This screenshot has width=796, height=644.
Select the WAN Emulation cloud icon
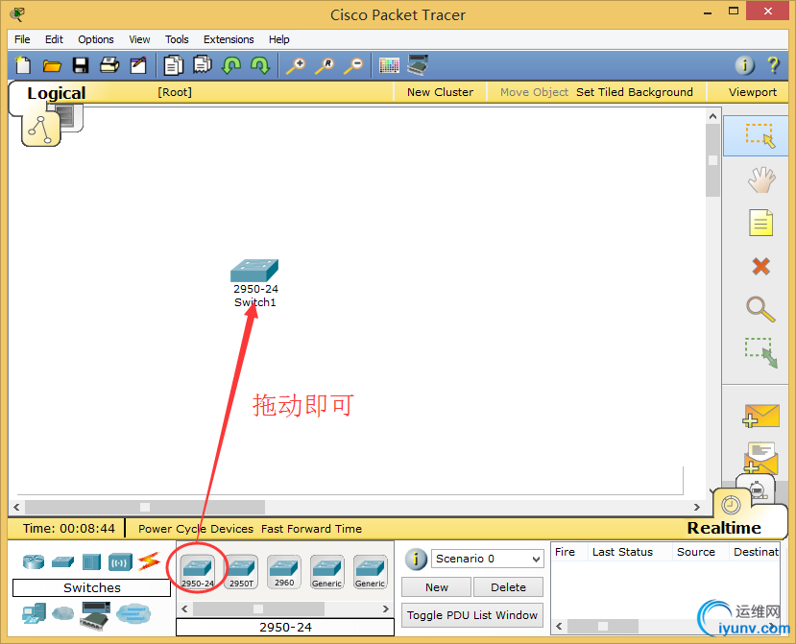[62, 613]
